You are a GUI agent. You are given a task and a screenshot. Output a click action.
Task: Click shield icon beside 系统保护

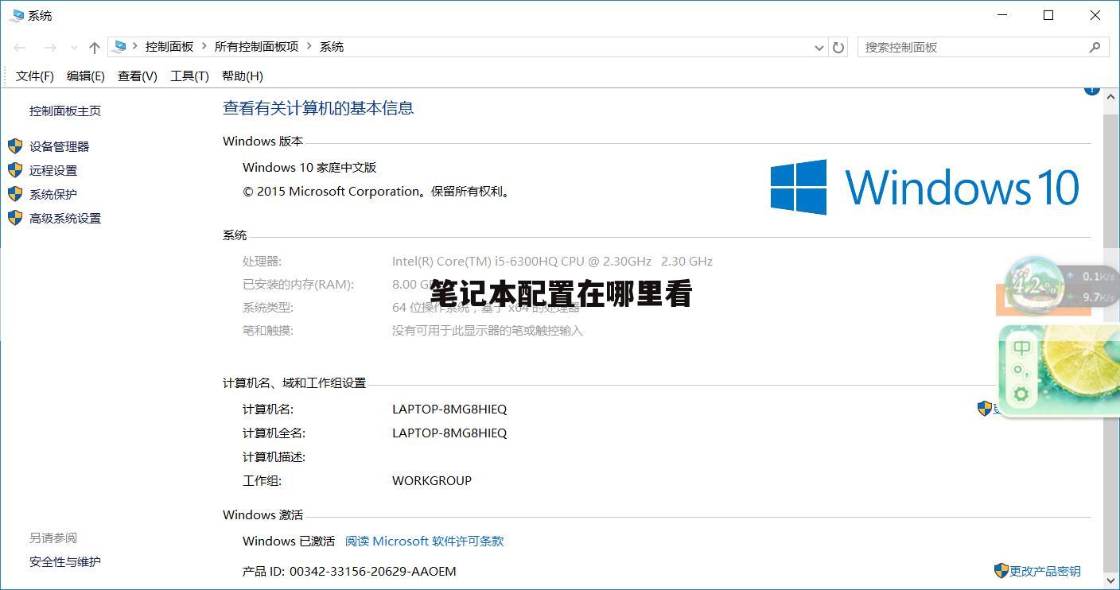15,194
